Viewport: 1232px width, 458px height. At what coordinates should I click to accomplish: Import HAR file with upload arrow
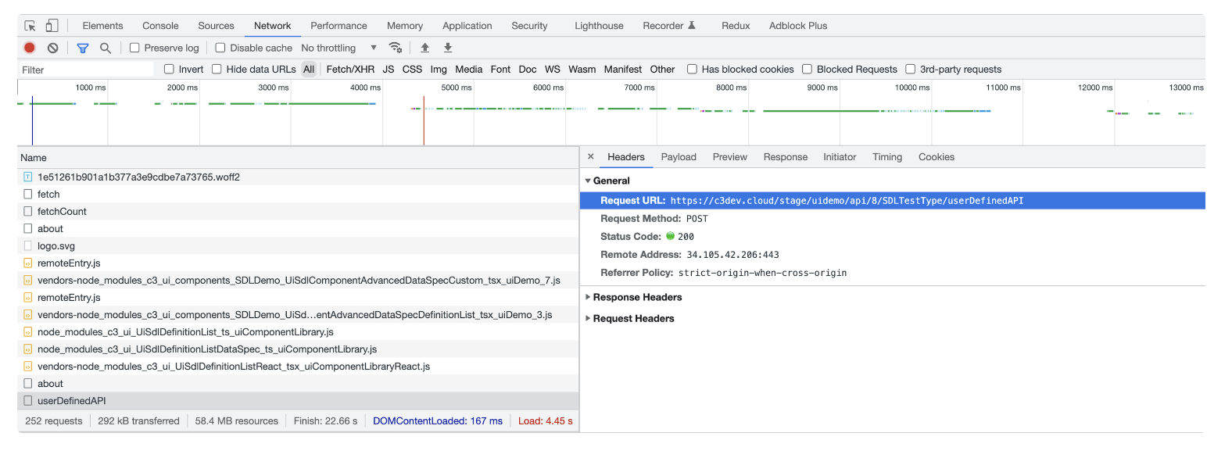coord(425,48)
